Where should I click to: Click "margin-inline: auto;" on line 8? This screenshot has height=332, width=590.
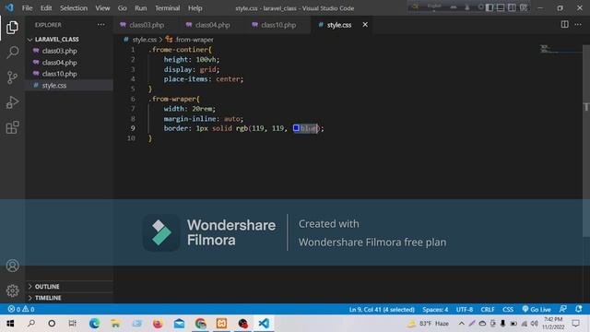tap(204, 119)
